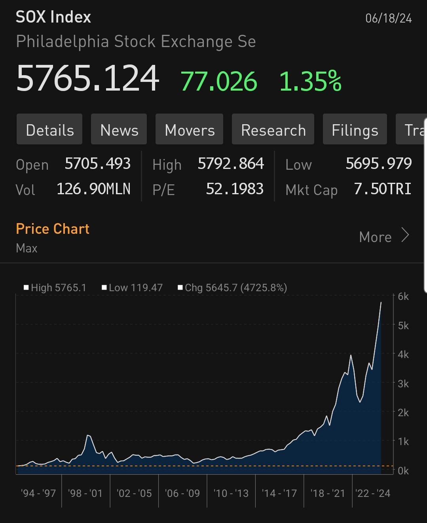Select the Research tab
Image resolution: width=427 pixels, height=523 pixels.
[273, 129]
